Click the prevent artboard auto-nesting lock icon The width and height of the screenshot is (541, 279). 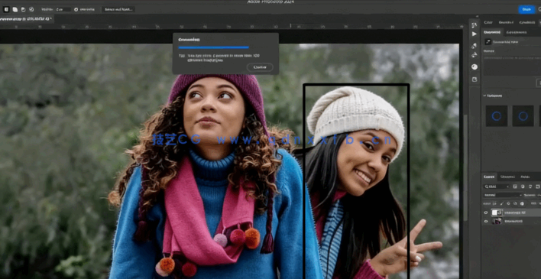pos(515,204)
